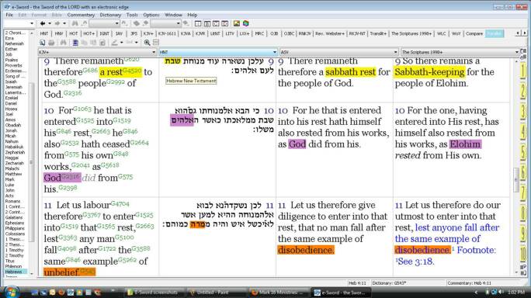Click the binoculars search icon in top toolbar
Screen dimensions: 531x298
click(75, 23)
